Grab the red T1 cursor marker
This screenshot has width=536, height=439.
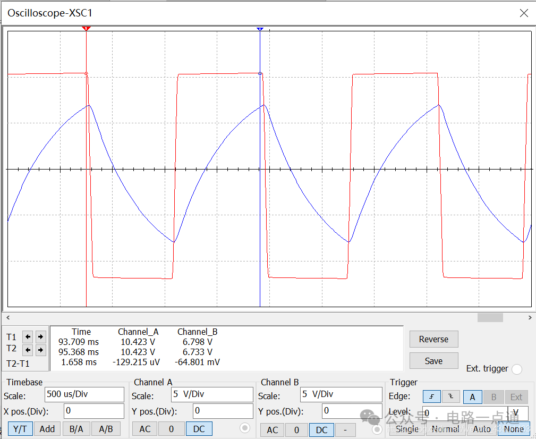86,28
